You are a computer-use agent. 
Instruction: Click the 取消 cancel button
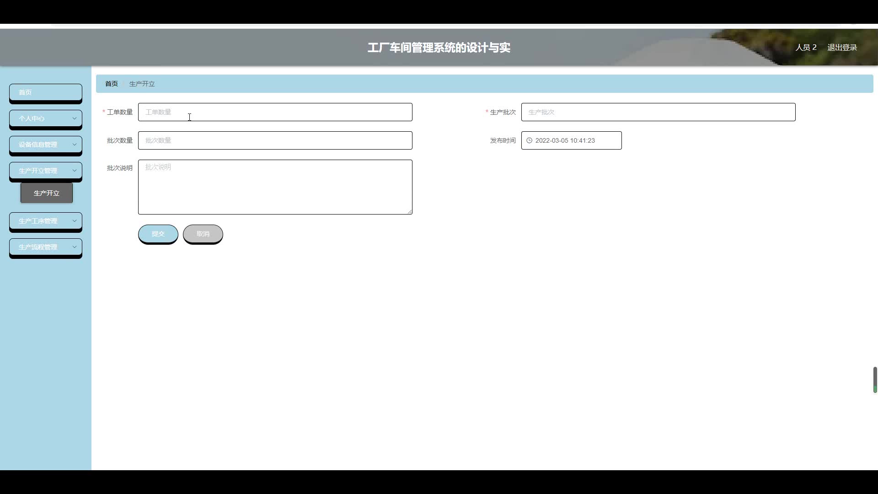tap(203, 234)
